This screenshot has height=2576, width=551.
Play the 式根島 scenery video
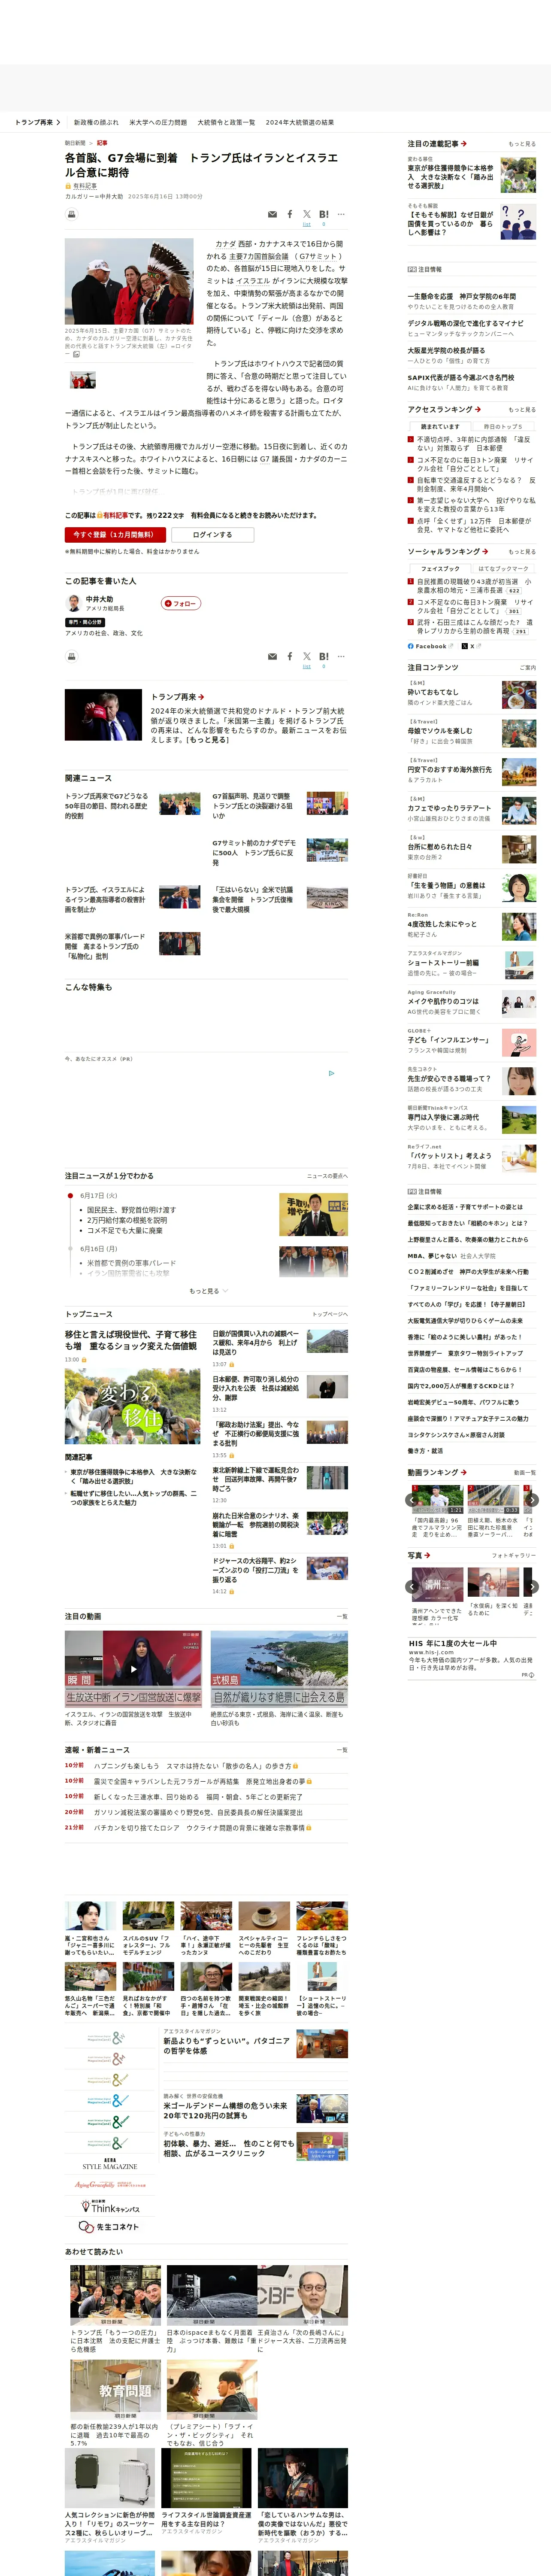pos(279,1668)
